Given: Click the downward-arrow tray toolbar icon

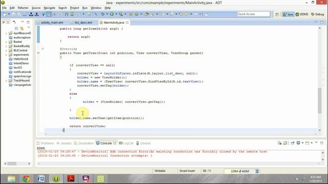Looking at the screenshot, I should 36,14.
